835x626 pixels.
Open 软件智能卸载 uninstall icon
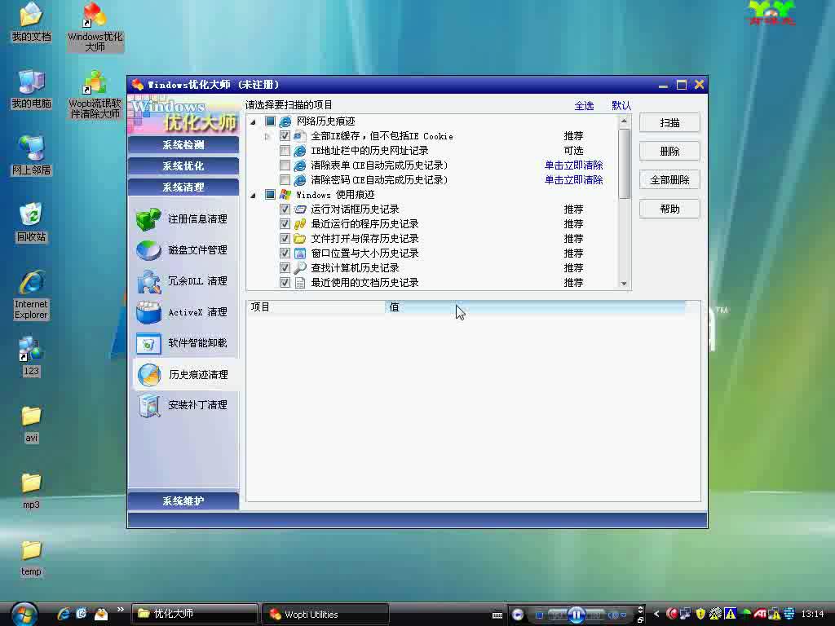(x=148, y=343)
